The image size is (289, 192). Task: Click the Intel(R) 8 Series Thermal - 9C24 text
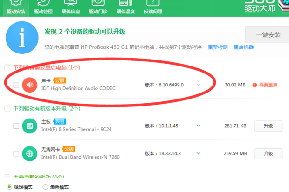click(x=76, y=129)
